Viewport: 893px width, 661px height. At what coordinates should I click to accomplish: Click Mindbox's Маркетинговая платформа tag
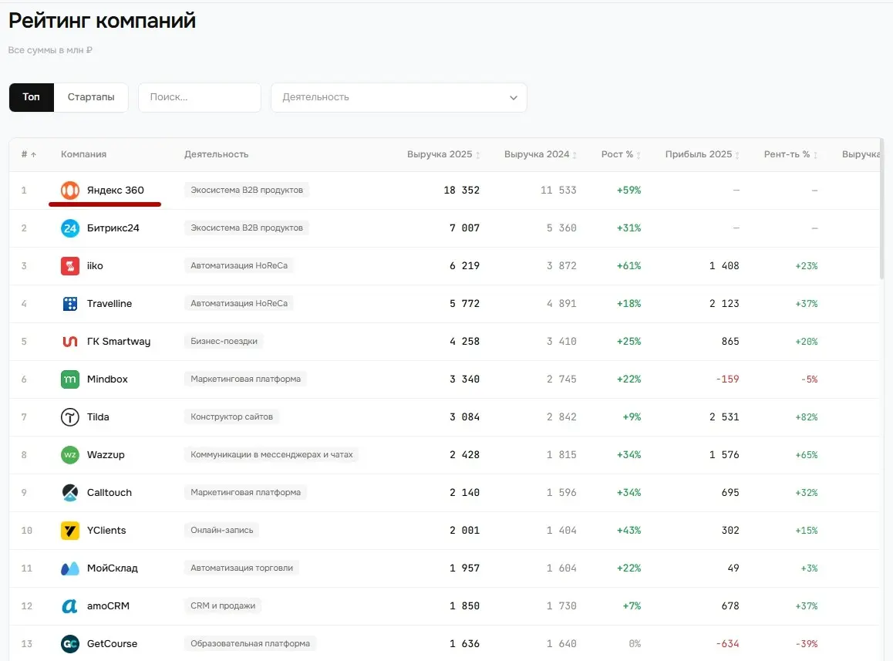245,379
